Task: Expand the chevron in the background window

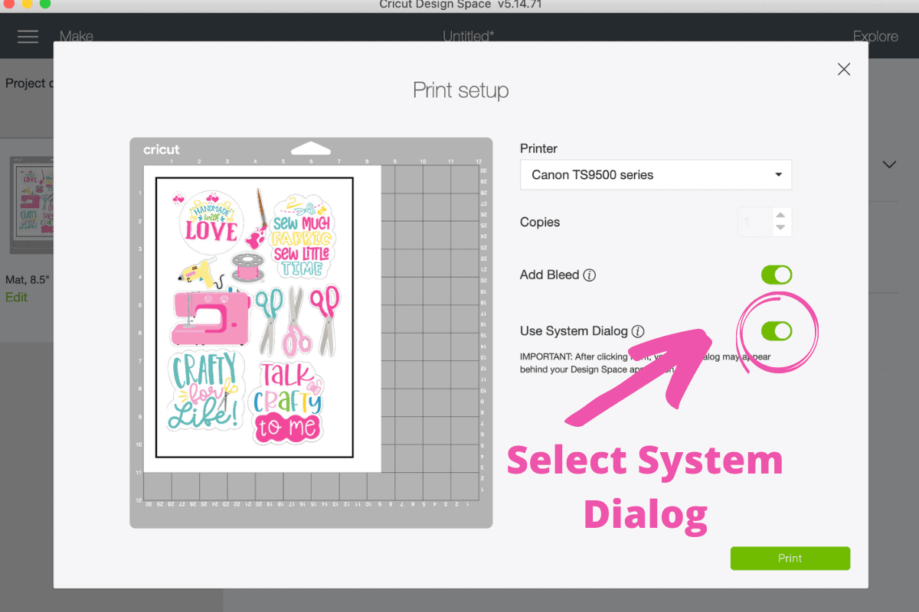Action: click(x=889, y=164)
